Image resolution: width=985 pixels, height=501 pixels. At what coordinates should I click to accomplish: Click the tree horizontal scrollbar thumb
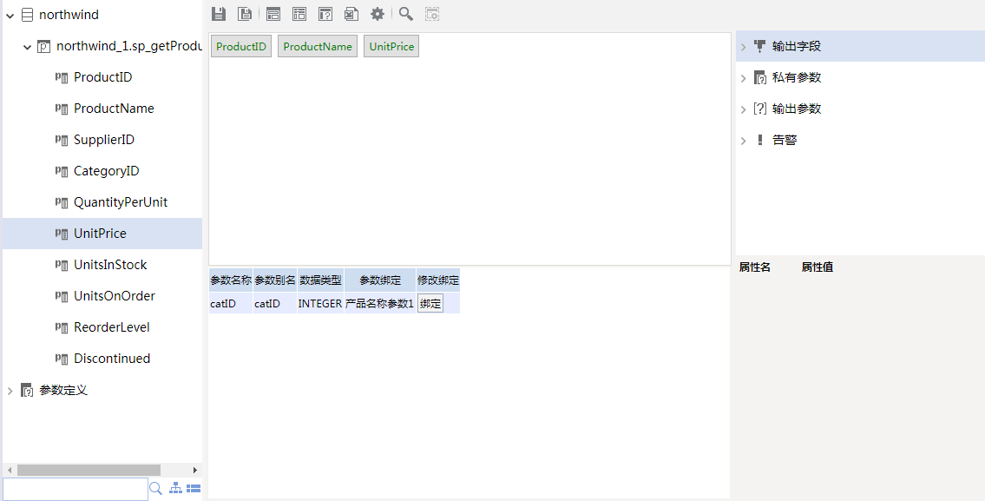coord(89,470)
